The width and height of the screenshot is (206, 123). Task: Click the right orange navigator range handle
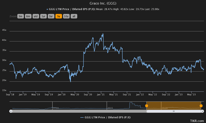201,106
